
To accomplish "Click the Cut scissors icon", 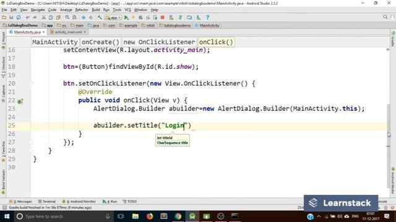I will (x=44, y=17).
